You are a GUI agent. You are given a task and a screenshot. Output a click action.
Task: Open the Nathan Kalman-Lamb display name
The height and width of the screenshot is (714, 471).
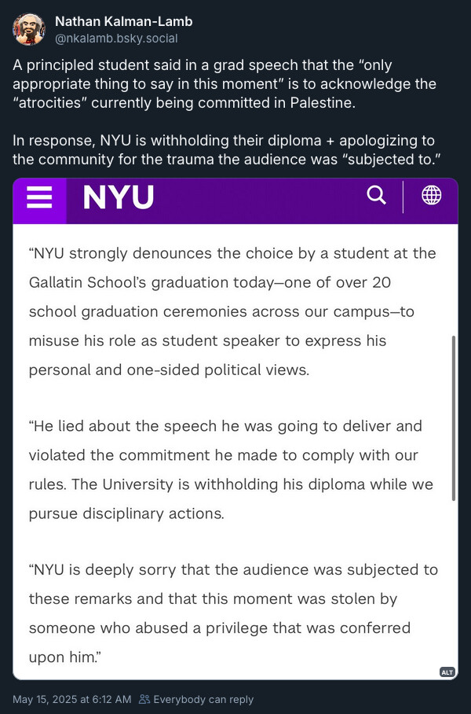(124, 21)
